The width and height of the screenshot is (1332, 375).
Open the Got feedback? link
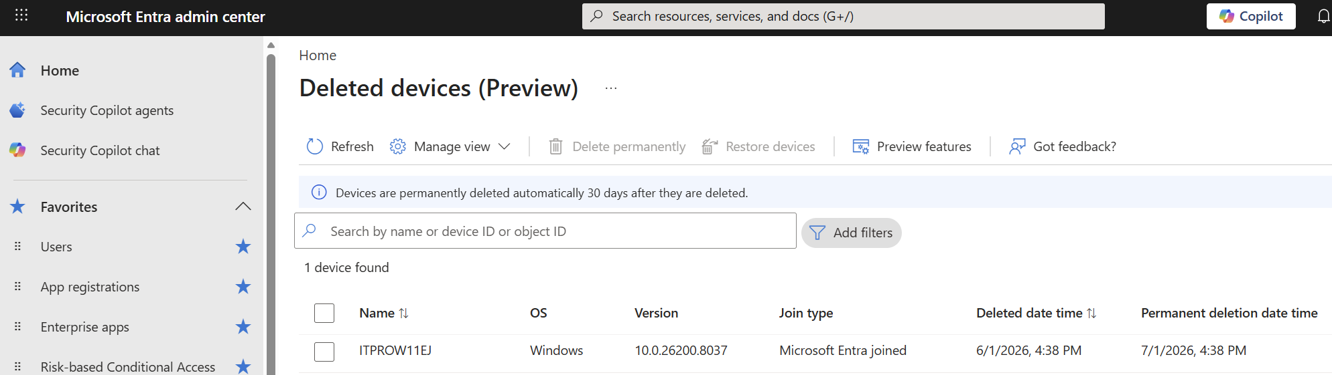[x=1075, y=146]
